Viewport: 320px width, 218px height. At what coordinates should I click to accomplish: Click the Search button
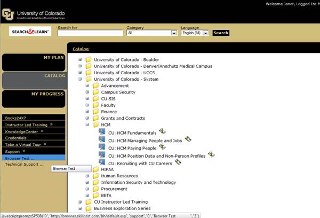coord(221,33)
